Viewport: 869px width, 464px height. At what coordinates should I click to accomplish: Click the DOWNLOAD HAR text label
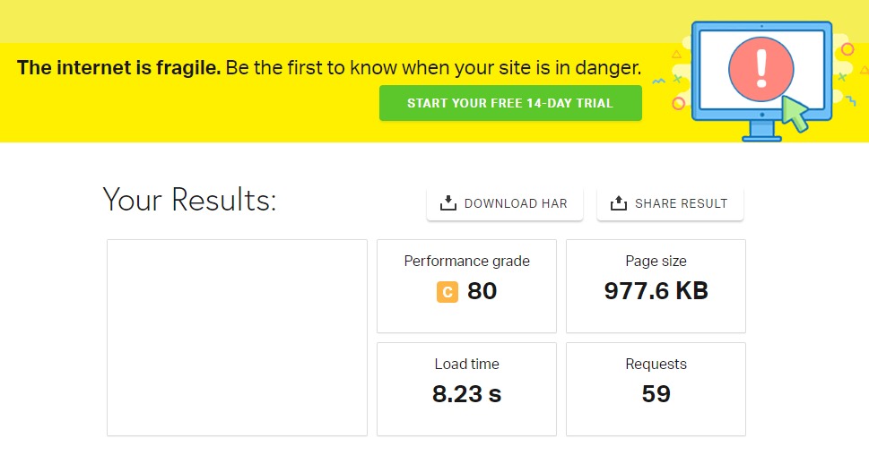coord(516,203)
